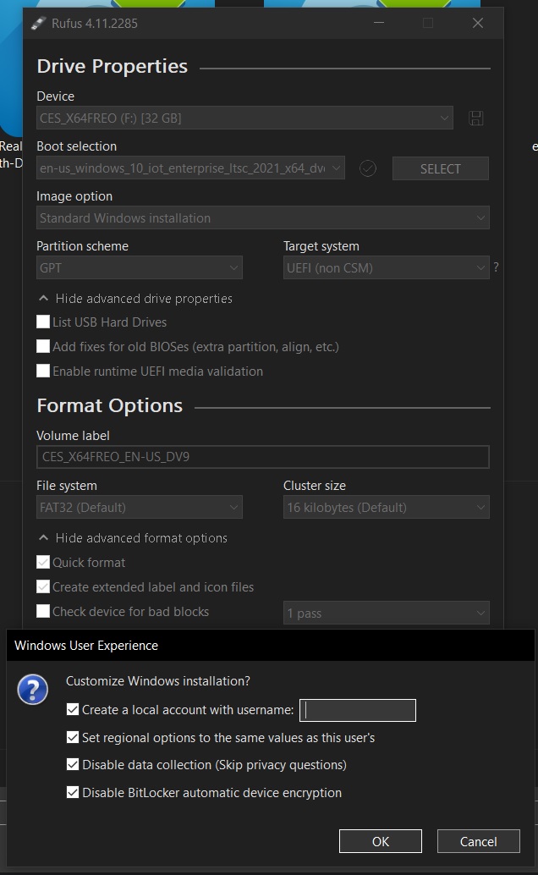This screenshot has height=875, width=538.
Task: Click Cancel in Windows User Experience dialog
Action: pyautogui.click(x=478, y=841)
